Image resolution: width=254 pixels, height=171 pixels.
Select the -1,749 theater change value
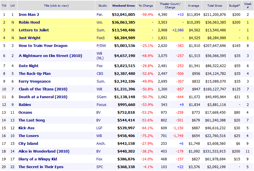click(178, 136)
